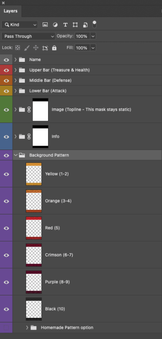162x339 pixels.
Task: Click the Red (5) layer thumbnail
Action: point(34,228)
